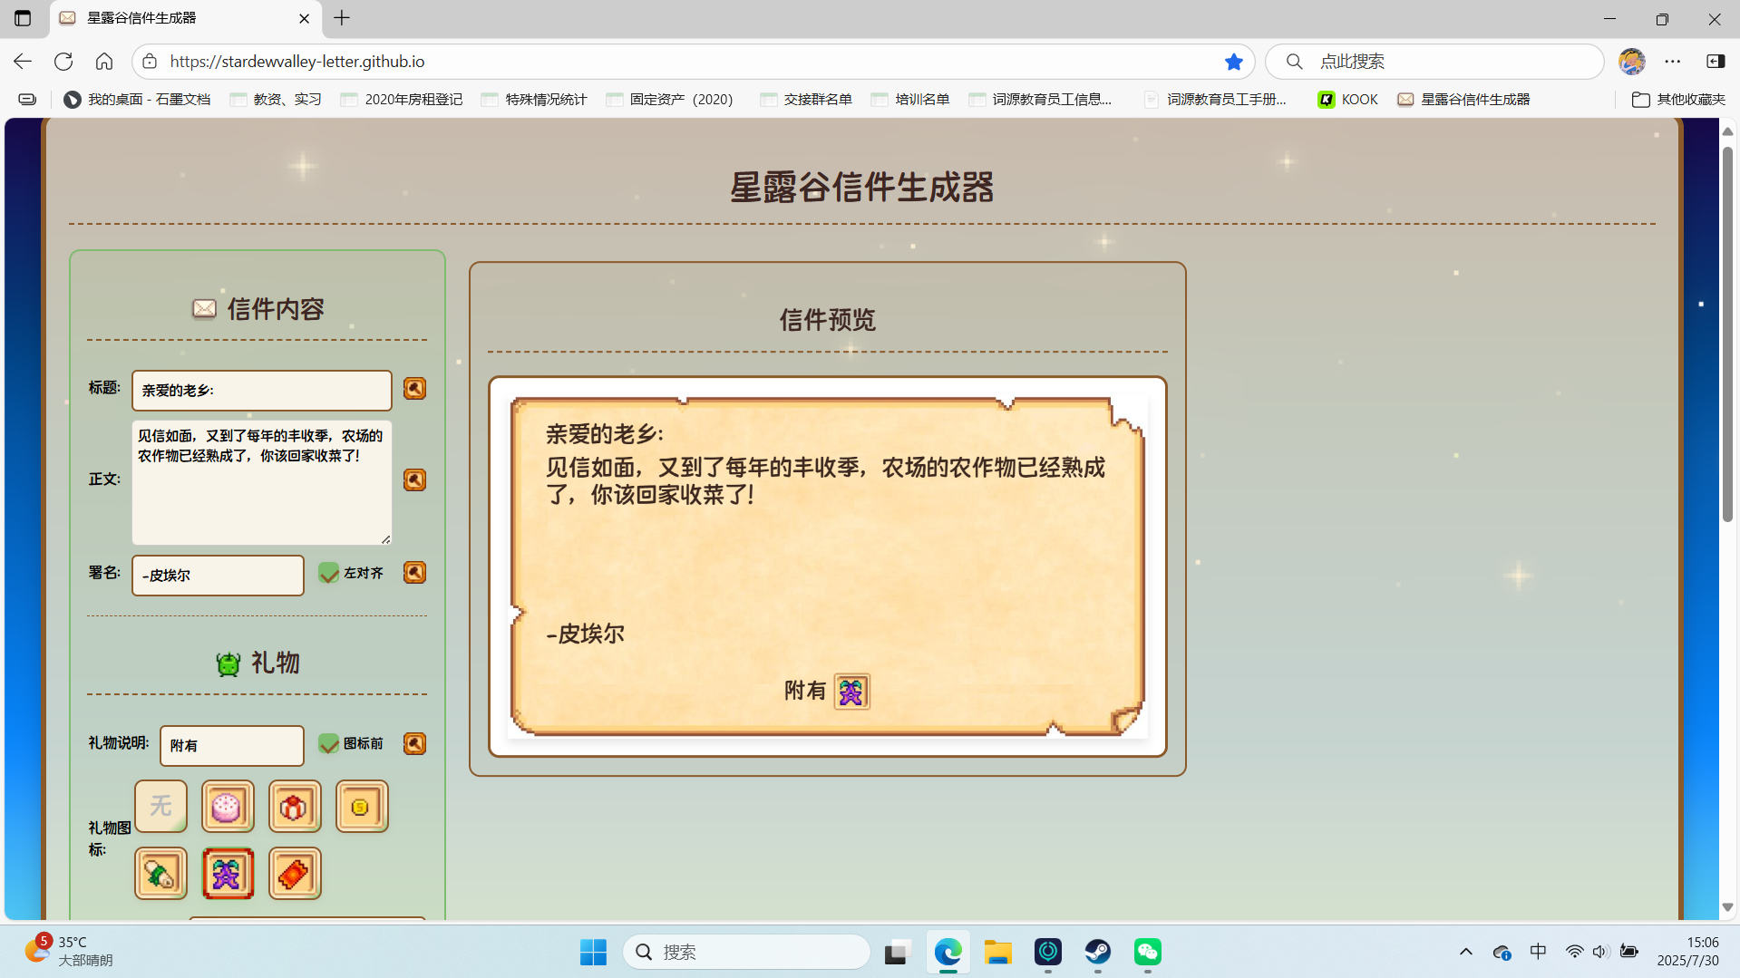Click the favorite star in address bar
The height and width of the screenshot is (978, 1740).
pyautogui.click(x=1233, y=62)
